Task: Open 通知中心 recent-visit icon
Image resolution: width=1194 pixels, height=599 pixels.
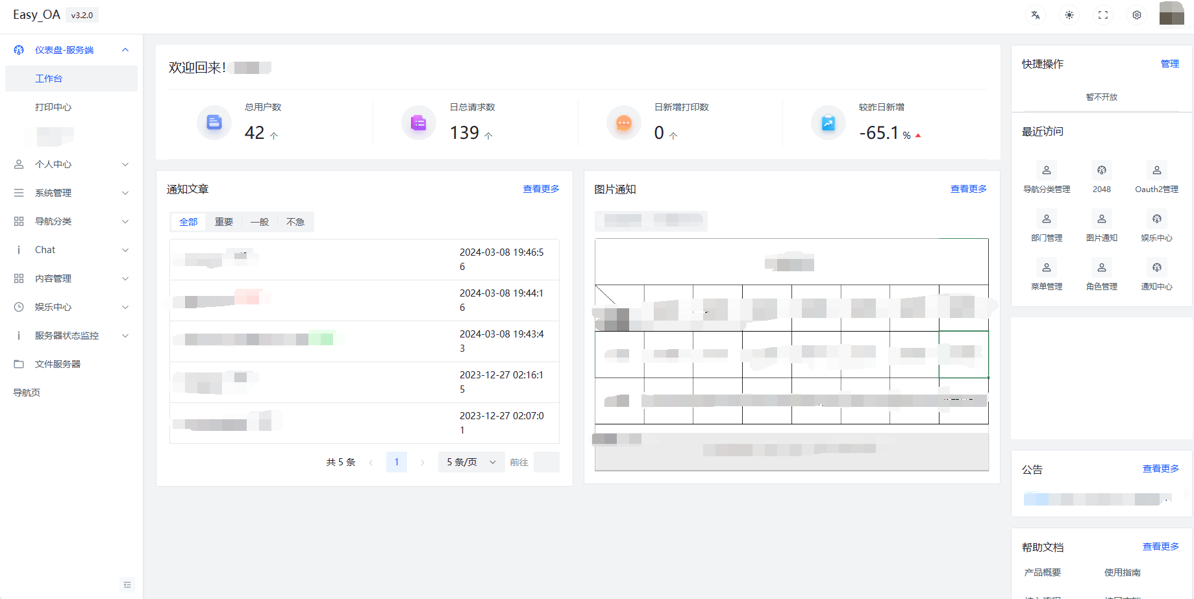Action: point(1157,267)
